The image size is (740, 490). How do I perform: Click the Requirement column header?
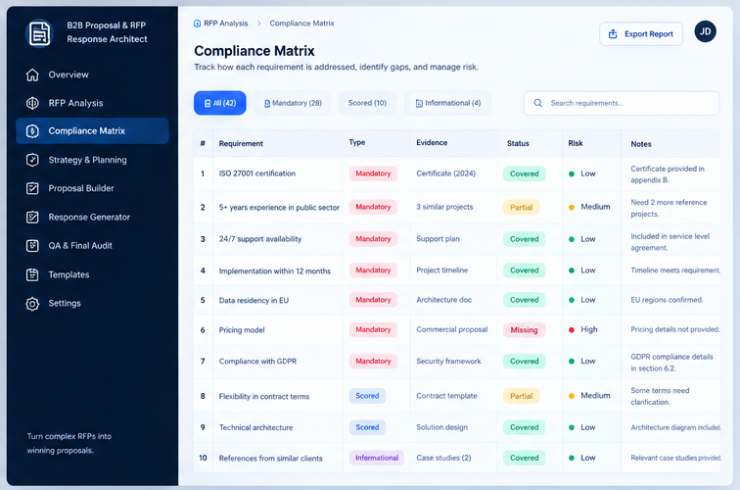pos(241,144)
